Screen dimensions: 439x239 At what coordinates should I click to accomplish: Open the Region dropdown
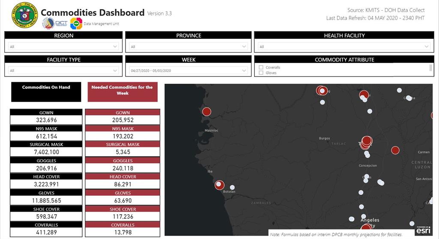click(63, 46)
